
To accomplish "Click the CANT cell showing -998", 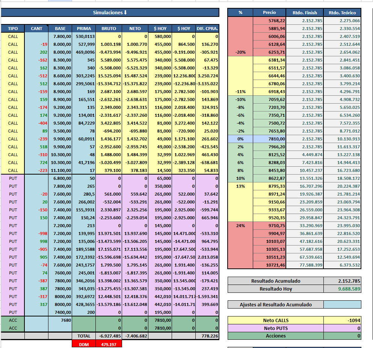I will (36, 234).
